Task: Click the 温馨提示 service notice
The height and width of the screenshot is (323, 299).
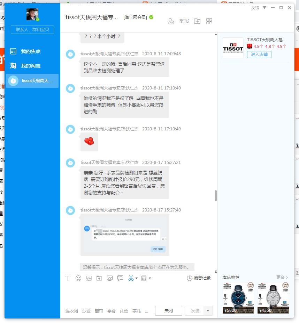Action: 137,267
